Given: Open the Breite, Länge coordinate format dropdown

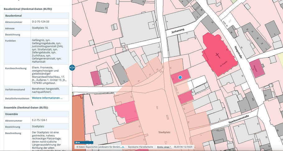Looking at the screenshot, I should [164, 147].
